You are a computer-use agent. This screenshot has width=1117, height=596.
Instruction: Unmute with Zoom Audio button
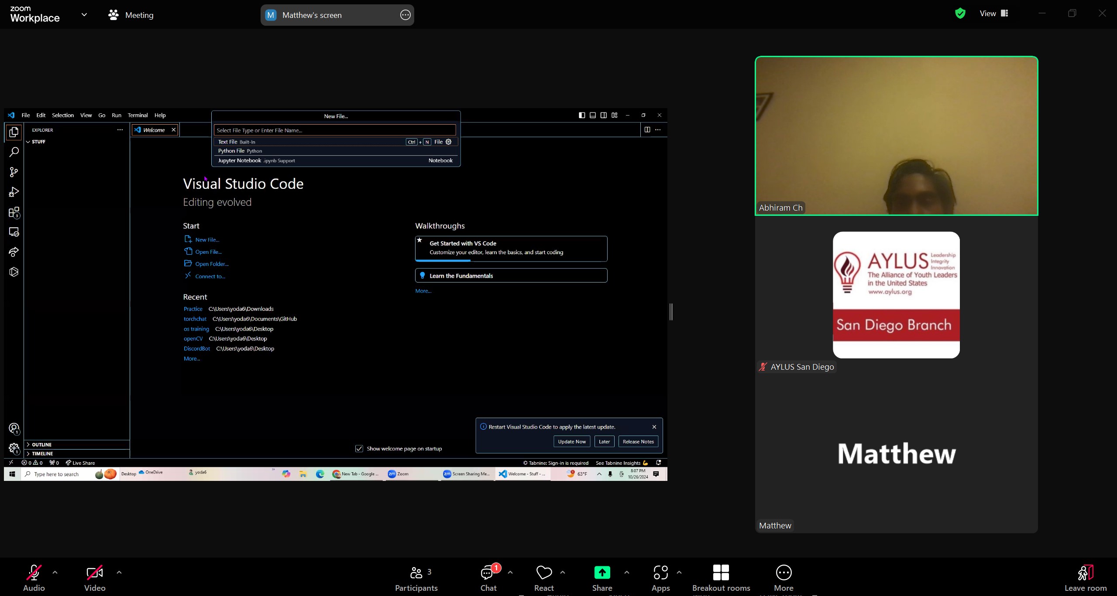tap(34, 578)
